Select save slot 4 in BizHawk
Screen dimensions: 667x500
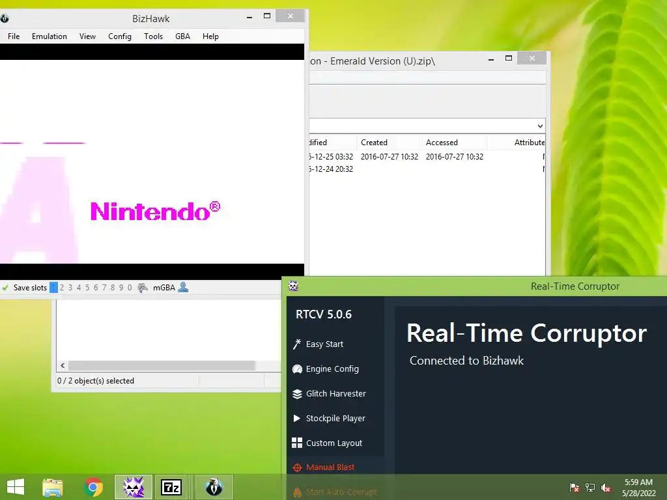tap(79, 287)
